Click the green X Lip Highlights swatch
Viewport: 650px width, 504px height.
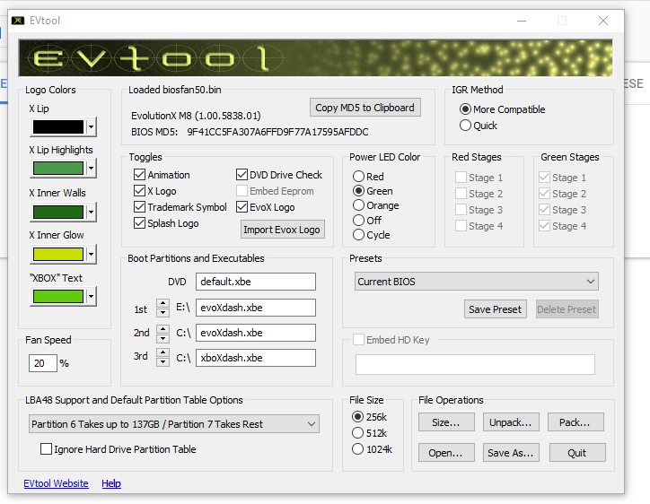pyautogui.click(x=58, y=168)
